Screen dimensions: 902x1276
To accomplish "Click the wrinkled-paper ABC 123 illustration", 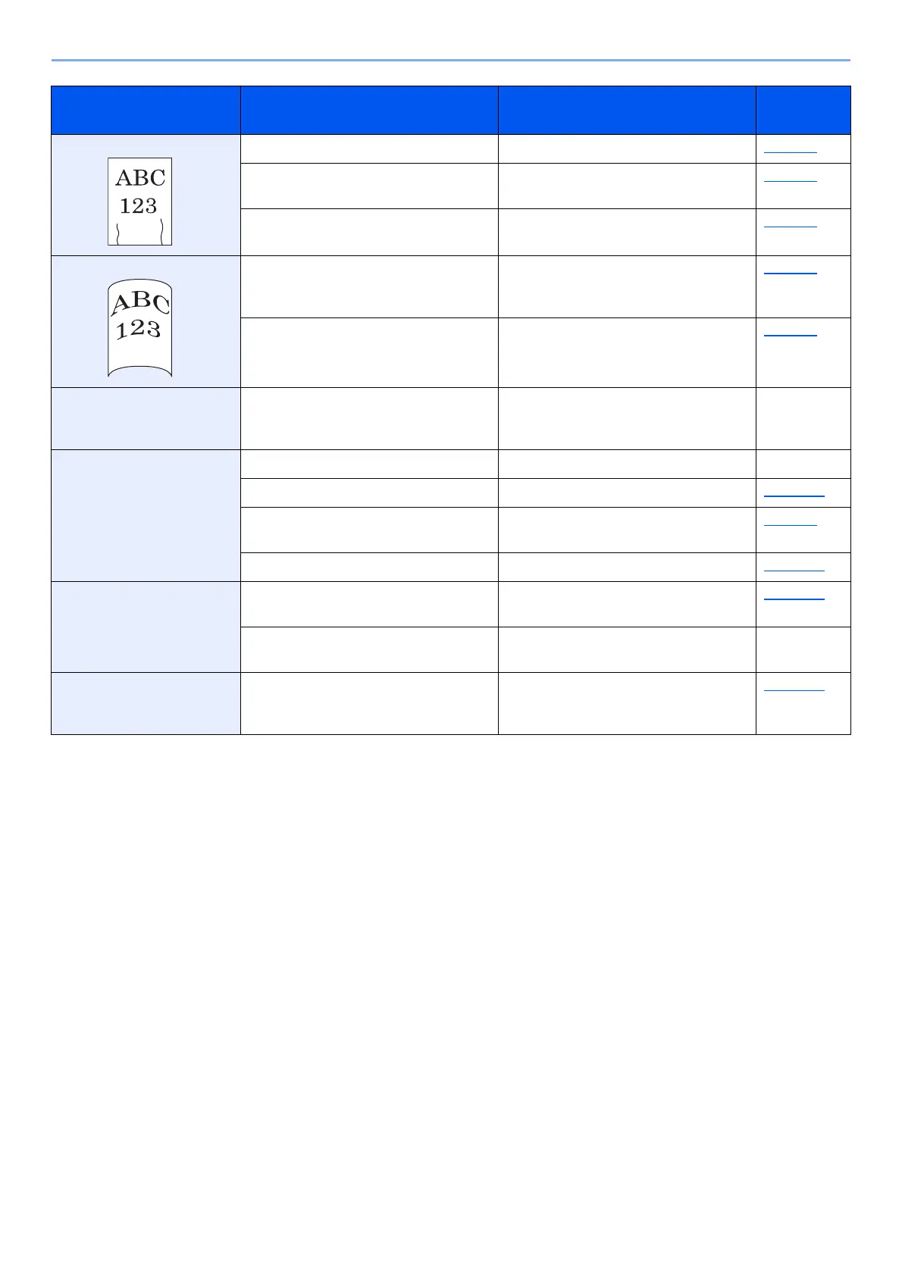I will 139,201.
